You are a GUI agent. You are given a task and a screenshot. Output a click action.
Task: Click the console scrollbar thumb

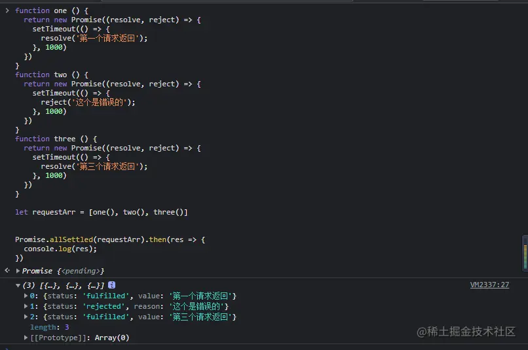click(525, 253)
